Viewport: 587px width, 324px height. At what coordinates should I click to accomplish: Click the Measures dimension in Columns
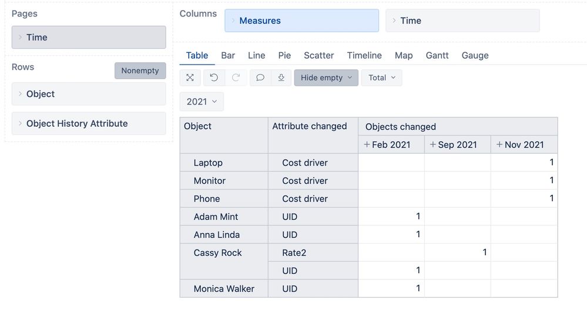[x=301, y=21]
